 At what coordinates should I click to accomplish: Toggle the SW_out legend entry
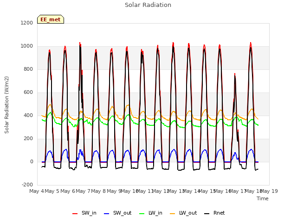coord(117,213)
